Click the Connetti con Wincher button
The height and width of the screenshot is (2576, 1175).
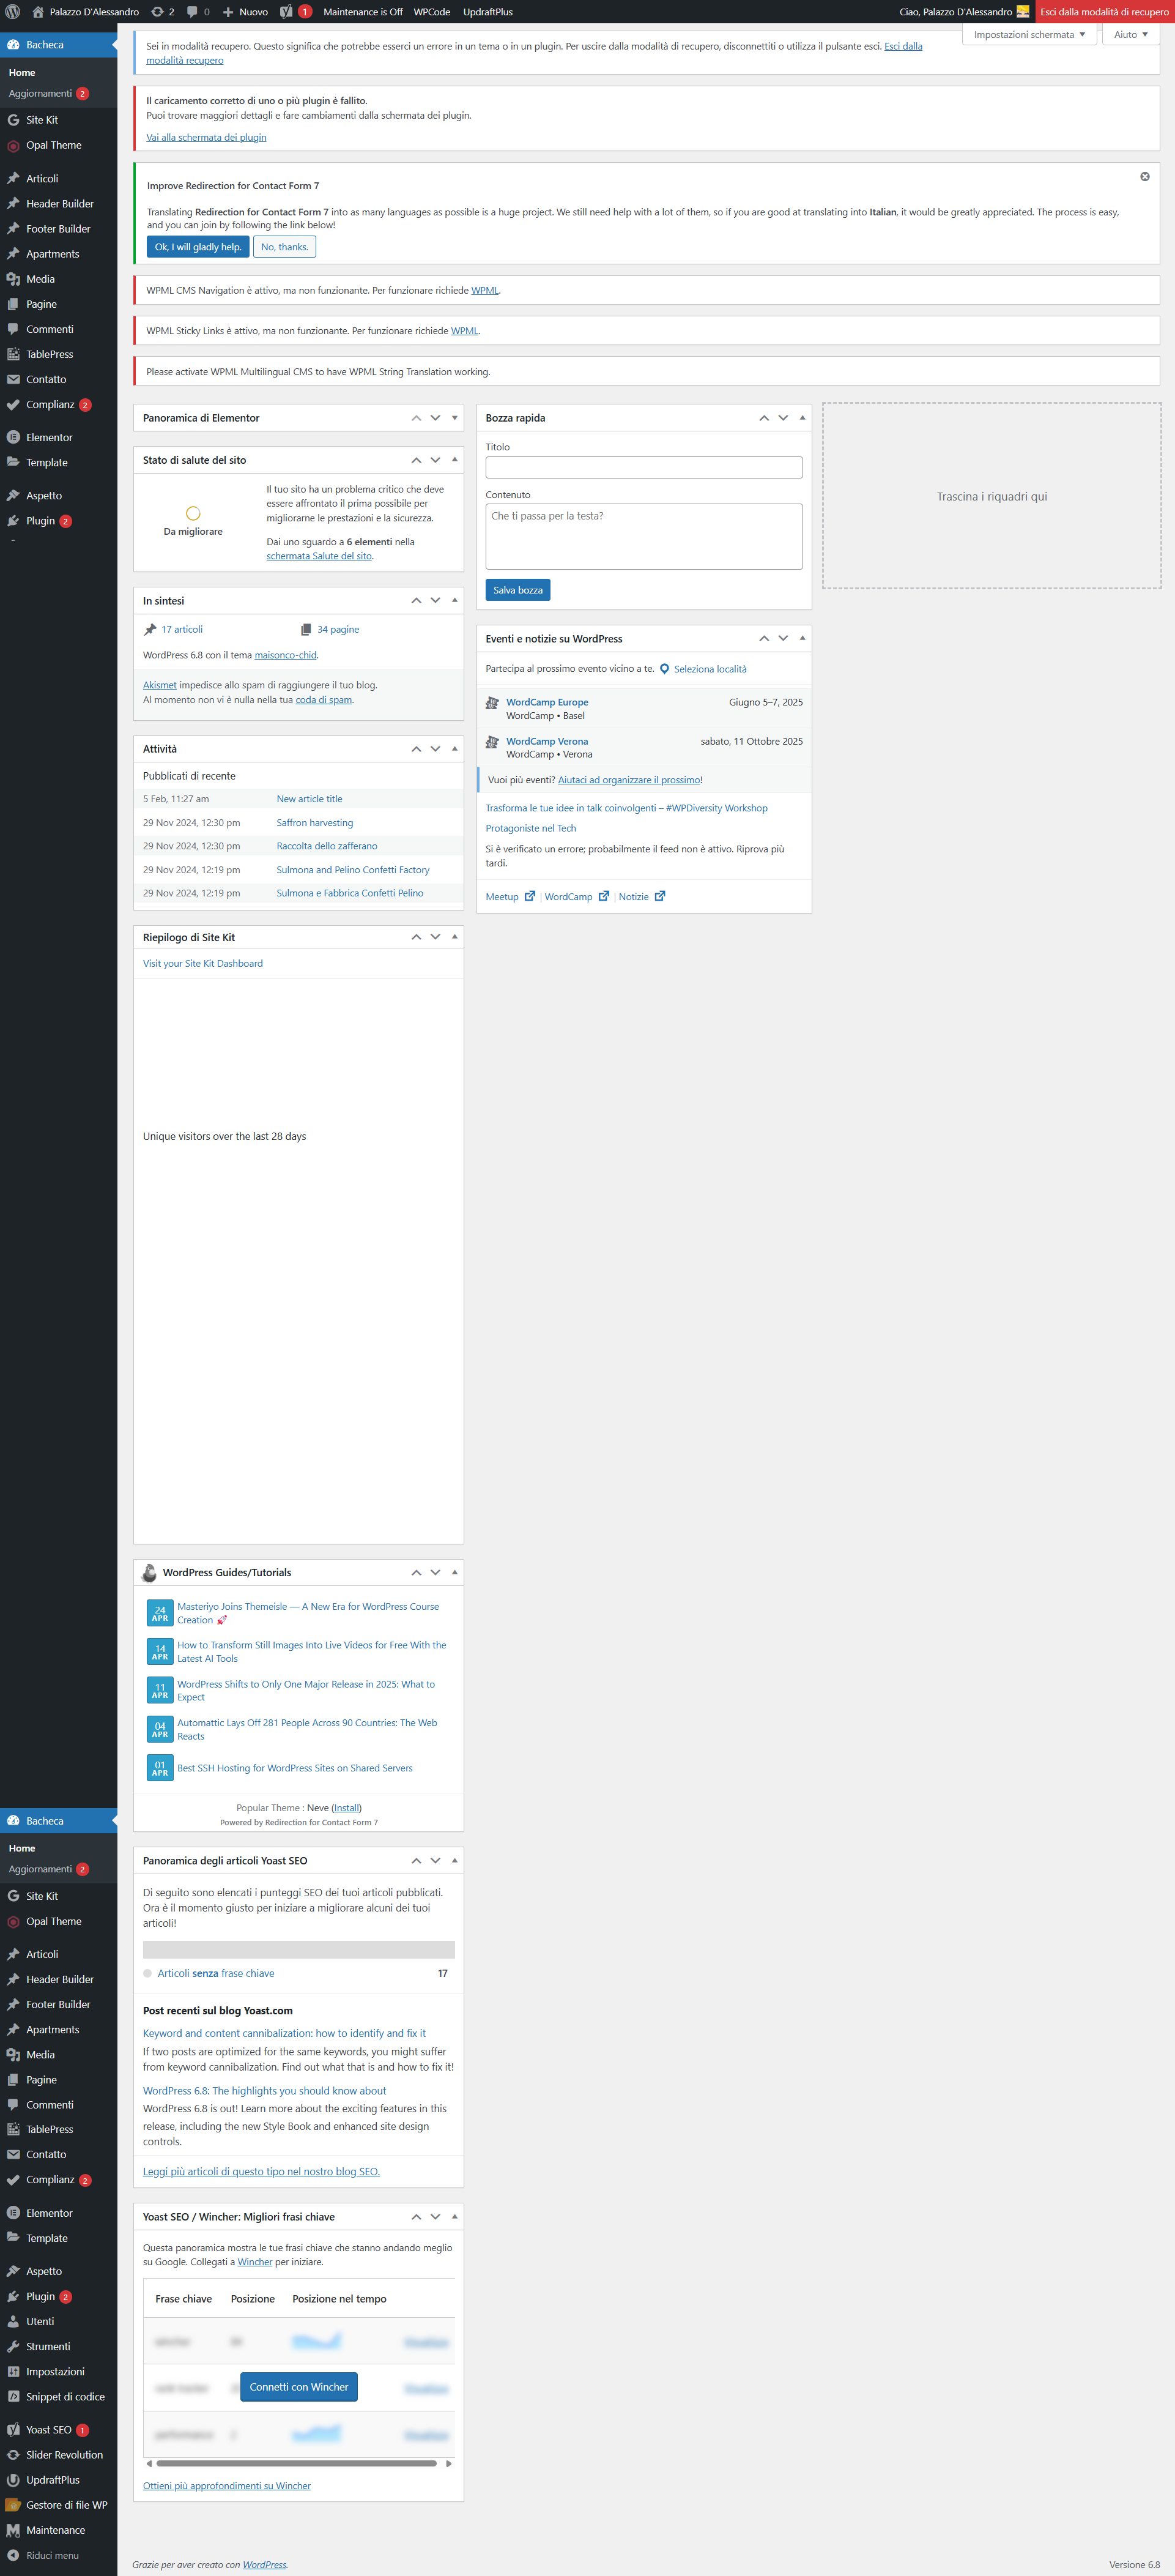coord(299,2387)
